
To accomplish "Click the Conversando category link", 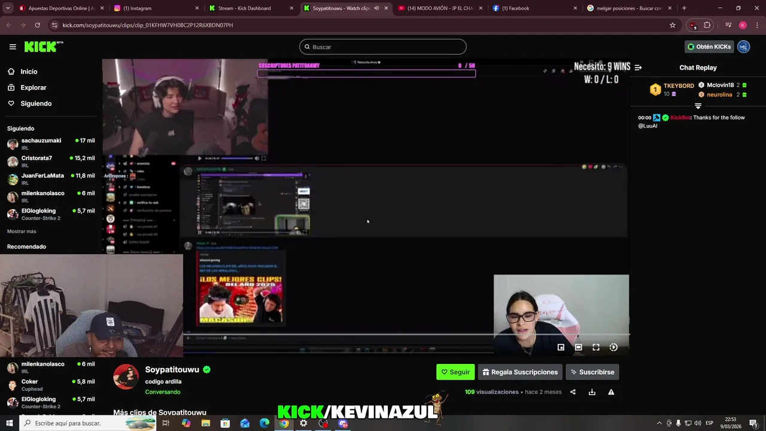I will pos(162,392).
